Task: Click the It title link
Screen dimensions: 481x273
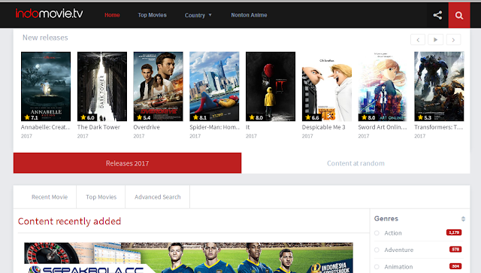Action: click(x=248, y=127)
